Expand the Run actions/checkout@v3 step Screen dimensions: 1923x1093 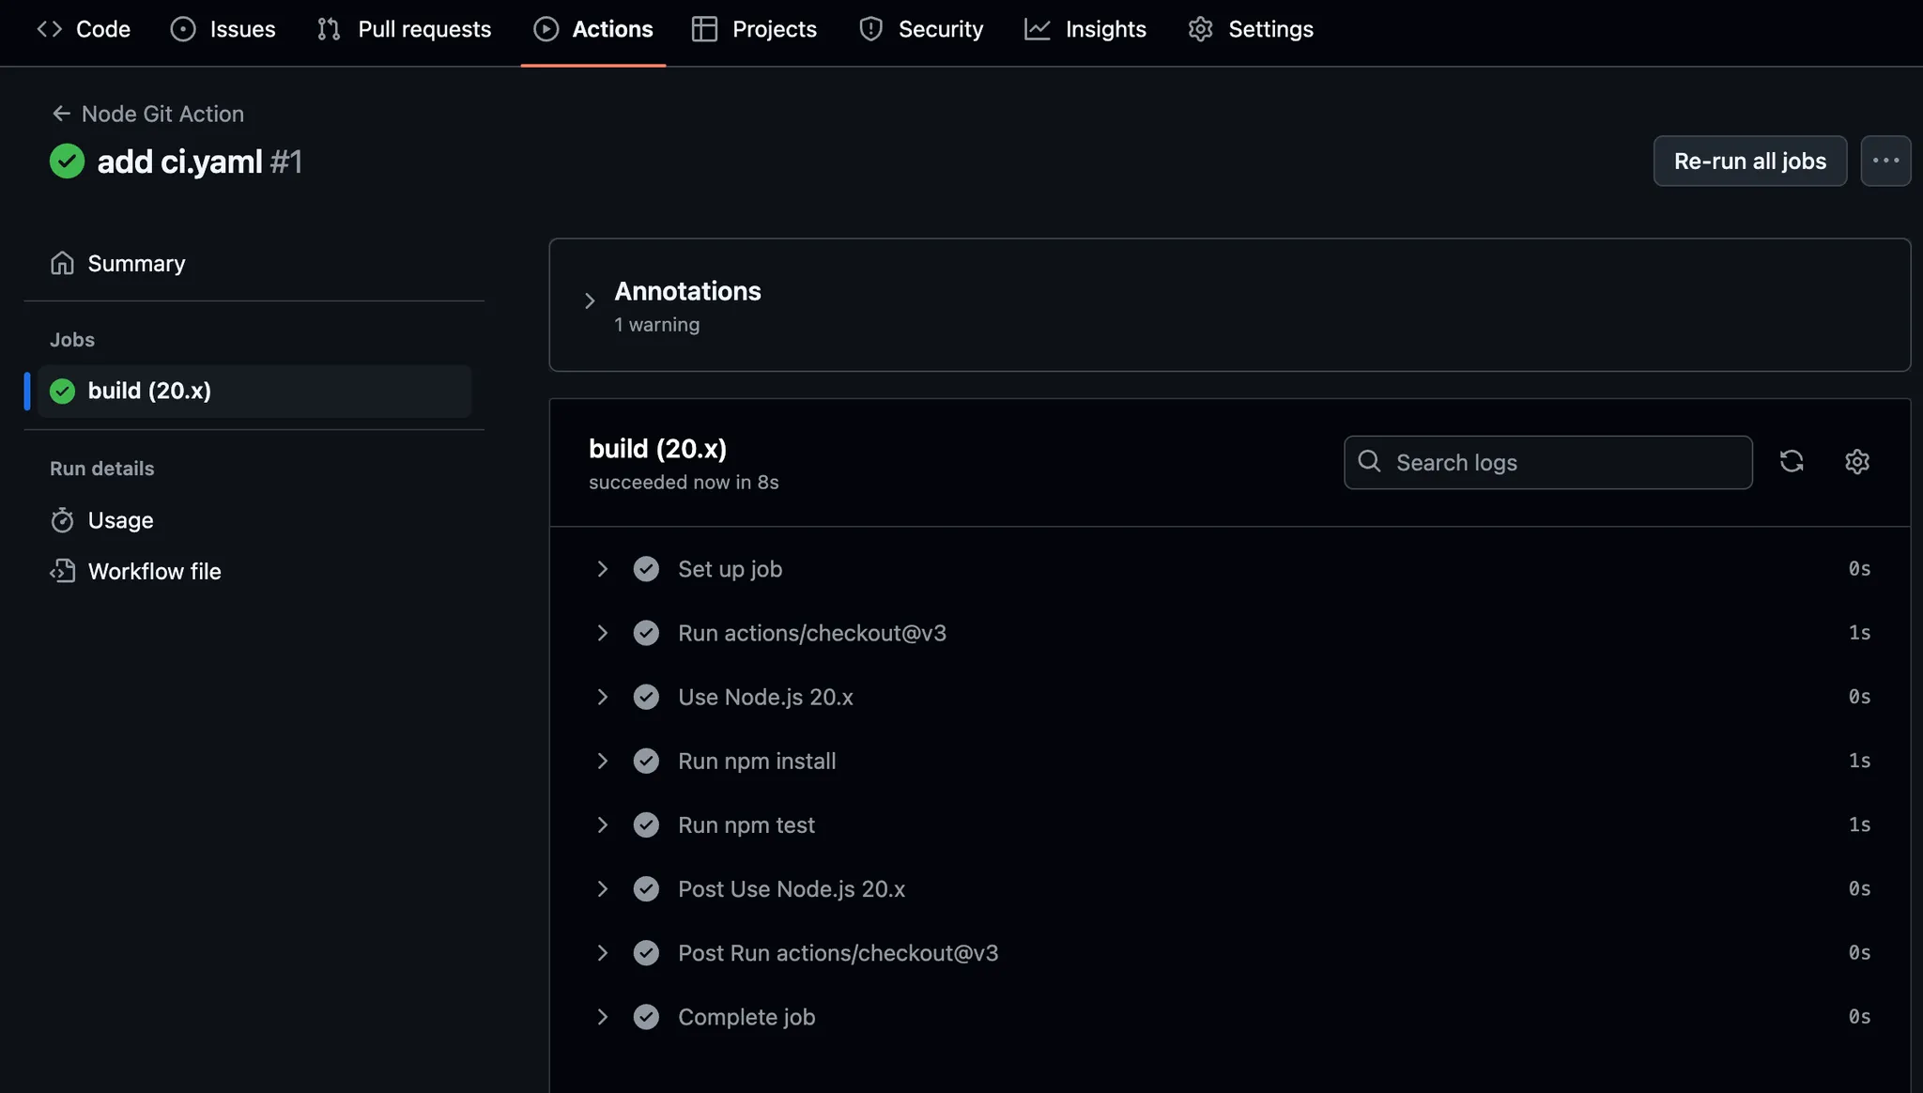click(602, 633)
